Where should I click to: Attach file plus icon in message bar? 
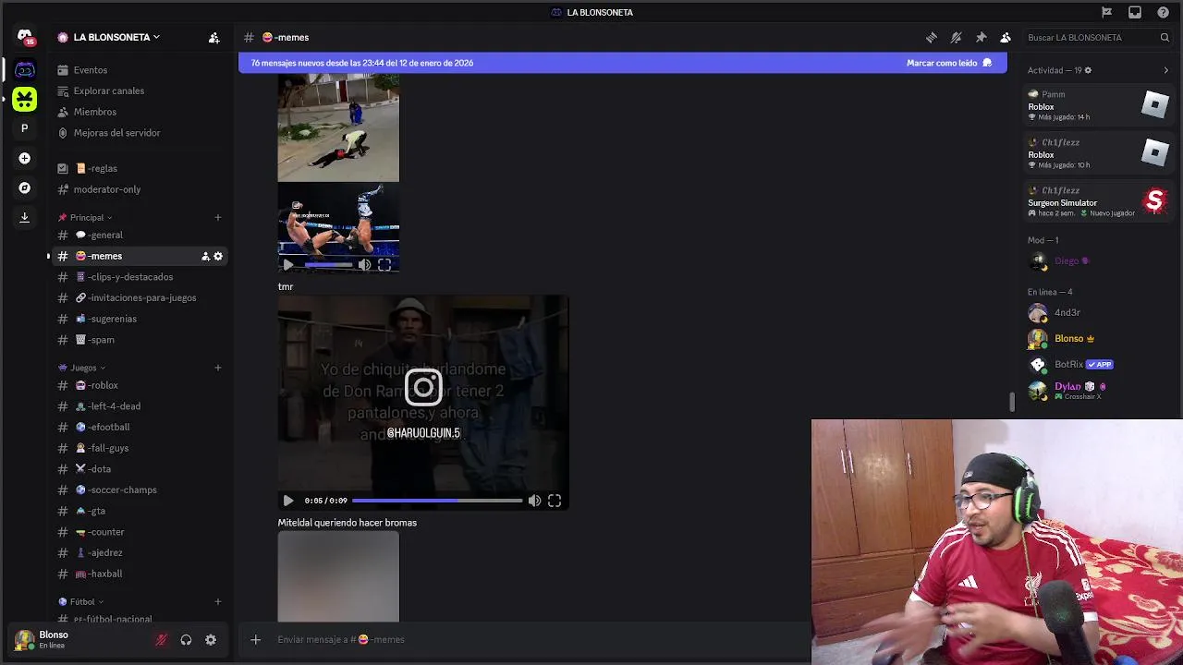coord(256,639)
